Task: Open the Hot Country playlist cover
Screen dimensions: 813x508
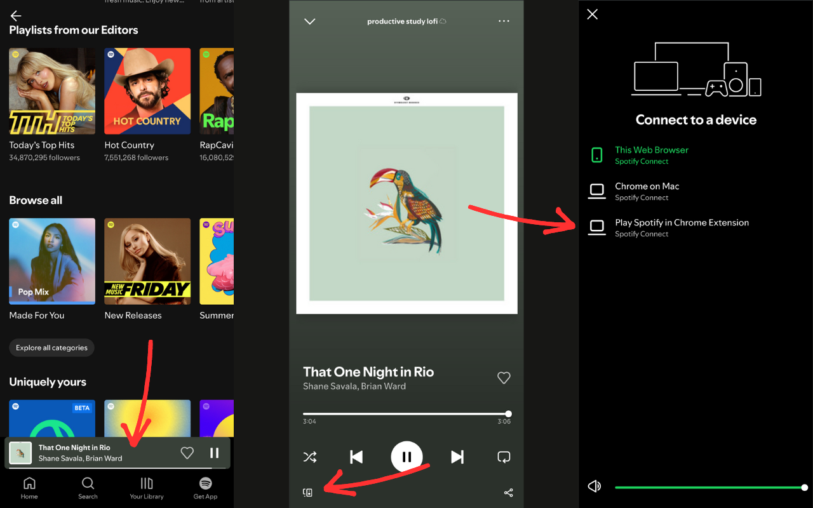Action: click(147, 91)
